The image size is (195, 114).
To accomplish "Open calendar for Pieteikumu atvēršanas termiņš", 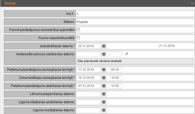I will tap(104, 86).
